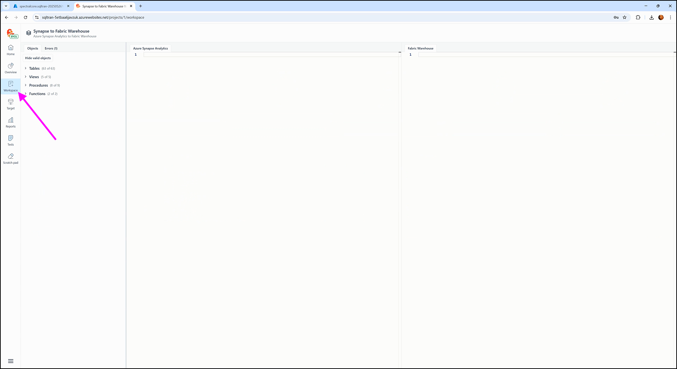The width and height of the screenshot is (677, 369).
Task: Select the Target database icon
Action: [x=11, y=102]
